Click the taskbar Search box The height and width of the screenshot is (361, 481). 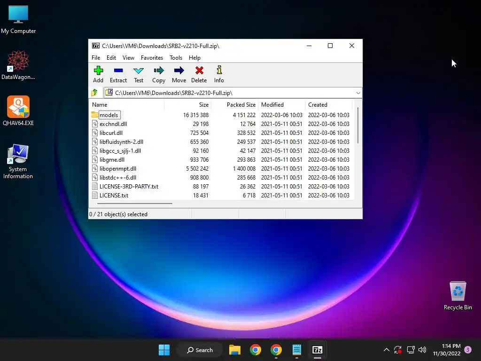[200, 350]
